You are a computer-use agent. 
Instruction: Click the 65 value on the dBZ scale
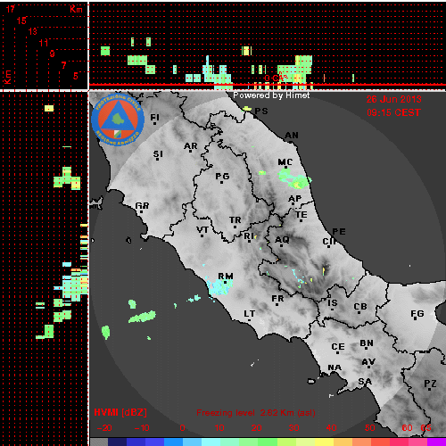click(425, 428)
